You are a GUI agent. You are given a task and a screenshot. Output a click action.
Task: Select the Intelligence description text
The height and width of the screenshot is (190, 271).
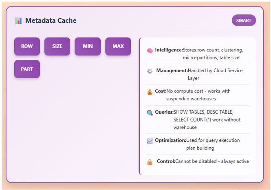click(x=213, y=54)
